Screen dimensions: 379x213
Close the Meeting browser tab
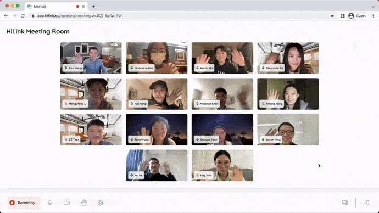pos(83,7)
